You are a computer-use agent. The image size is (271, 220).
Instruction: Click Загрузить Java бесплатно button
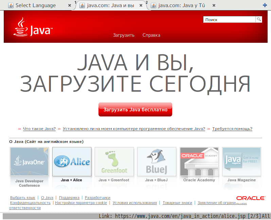point(135,109)
